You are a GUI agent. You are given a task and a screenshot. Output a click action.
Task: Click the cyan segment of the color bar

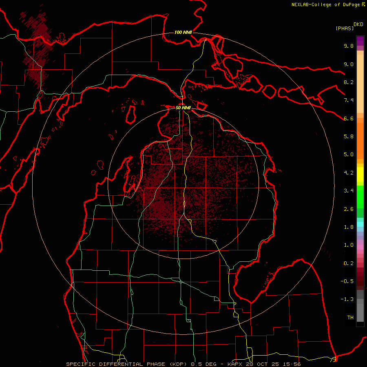click(x=360, y=224)
